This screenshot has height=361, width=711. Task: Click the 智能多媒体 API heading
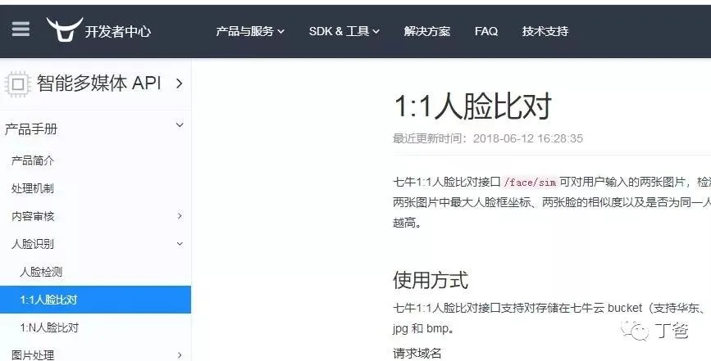tap(99, 83)
